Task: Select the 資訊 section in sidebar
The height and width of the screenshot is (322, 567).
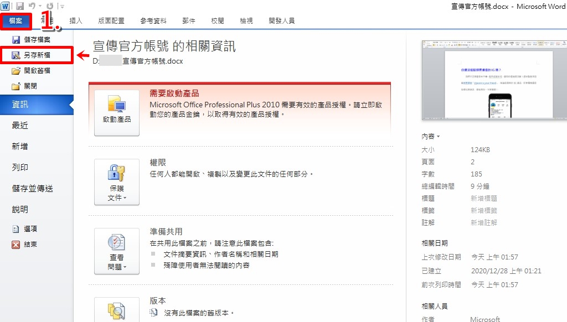Action: pyautogui.click(x=37, y=105)
